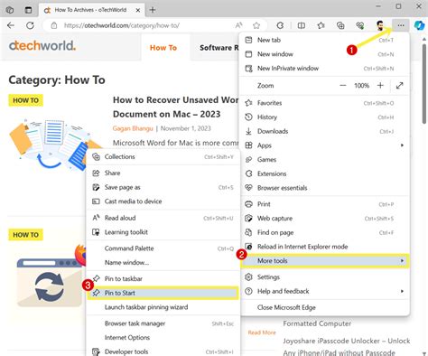Click the otechworld site logo

tap(42, 46)
